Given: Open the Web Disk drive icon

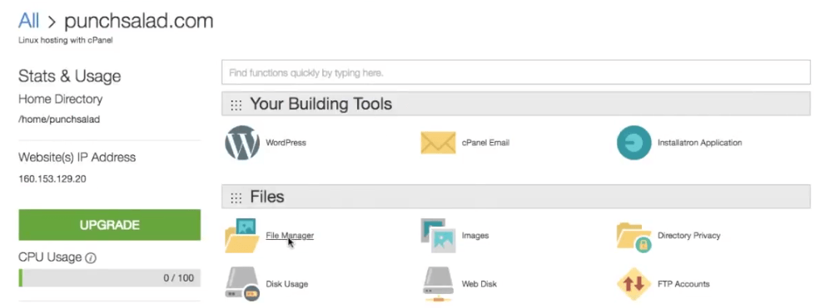Looking at the screenshot, I should (438, 285).
